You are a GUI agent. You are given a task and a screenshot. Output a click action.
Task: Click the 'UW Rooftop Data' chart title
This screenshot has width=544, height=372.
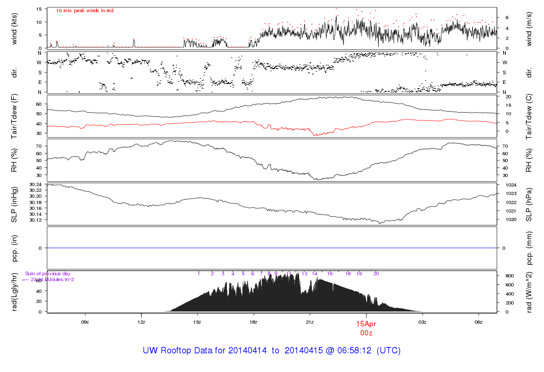[271, 351]
